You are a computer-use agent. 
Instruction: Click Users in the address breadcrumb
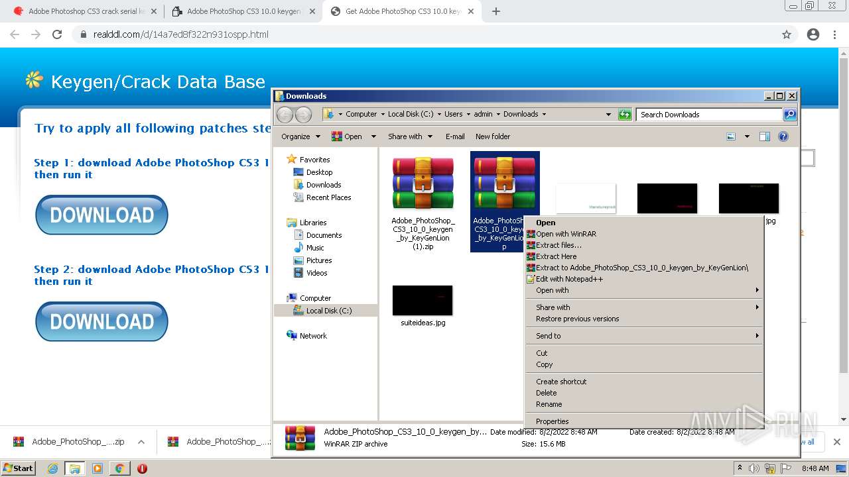pyautogui.click(x=454, y=114)
